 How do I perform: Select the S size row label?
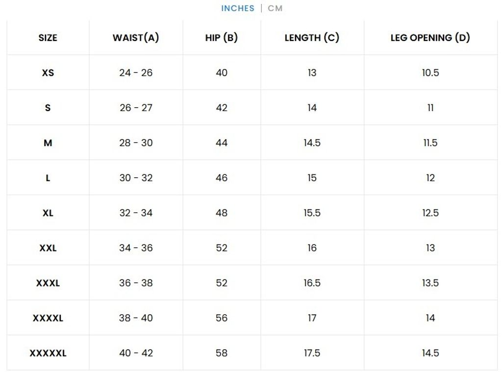pyautogui.click(x=48, y=108)
